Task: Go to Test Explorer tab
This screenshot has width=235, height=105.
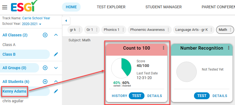Action: coord(111,7)
